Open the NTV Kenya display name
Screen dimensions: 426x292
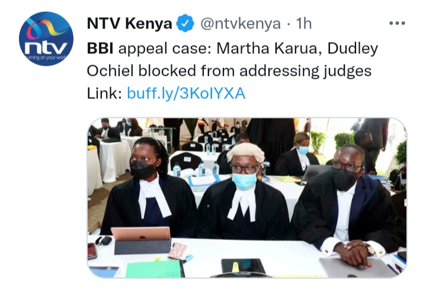click(x=130, y=23)
